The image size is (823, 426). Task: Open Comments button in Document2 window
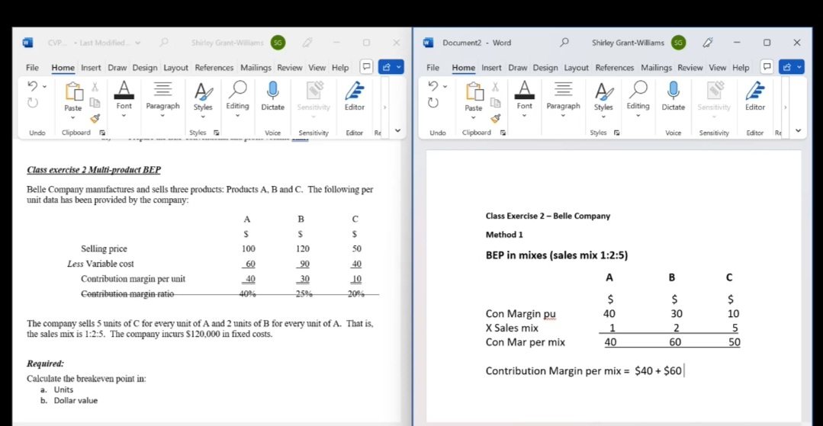[767, 67]
